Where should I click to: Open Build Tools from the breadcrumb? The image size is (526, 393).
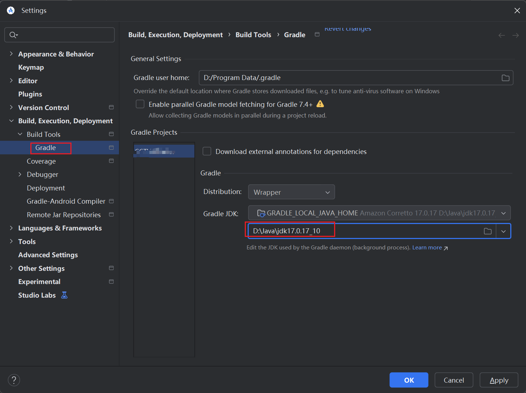253,35
